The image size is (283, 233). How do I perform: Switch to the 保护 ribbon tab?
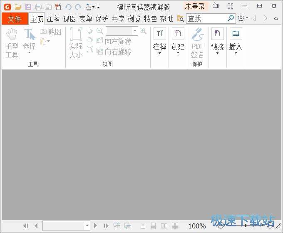click(x=102, y=19)
